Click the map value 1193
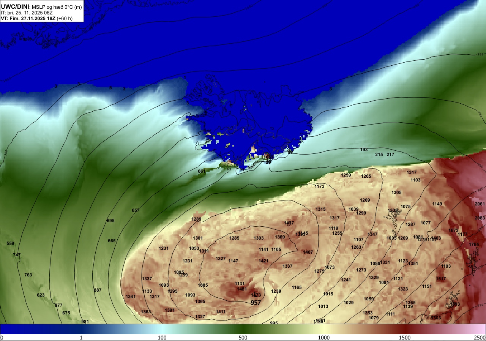This screenshot has height=341, width=486. coord(446,266)
